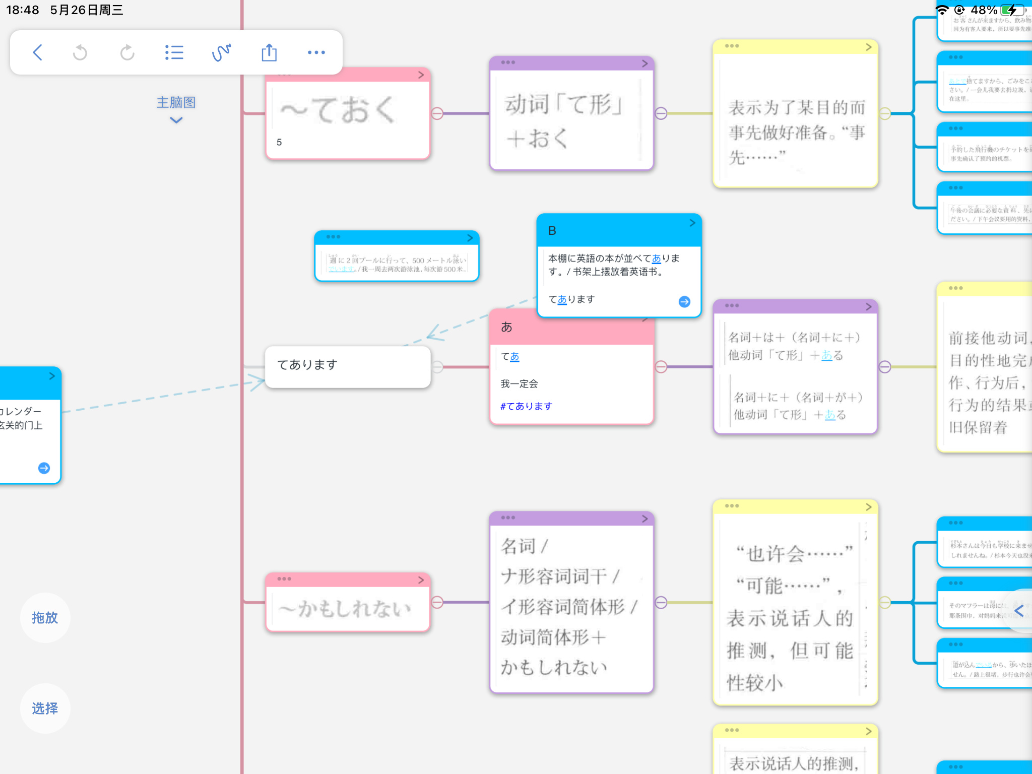This screenshot has width=1032, height=774.
Task: Select 我一定会 text in pink card
Action: coord(519,384)
